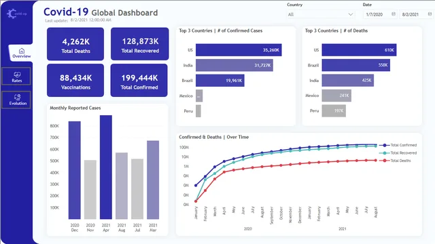
Task: Click Top 3 Countries # of Confirmed Cases title
Action: pos(220,30)
